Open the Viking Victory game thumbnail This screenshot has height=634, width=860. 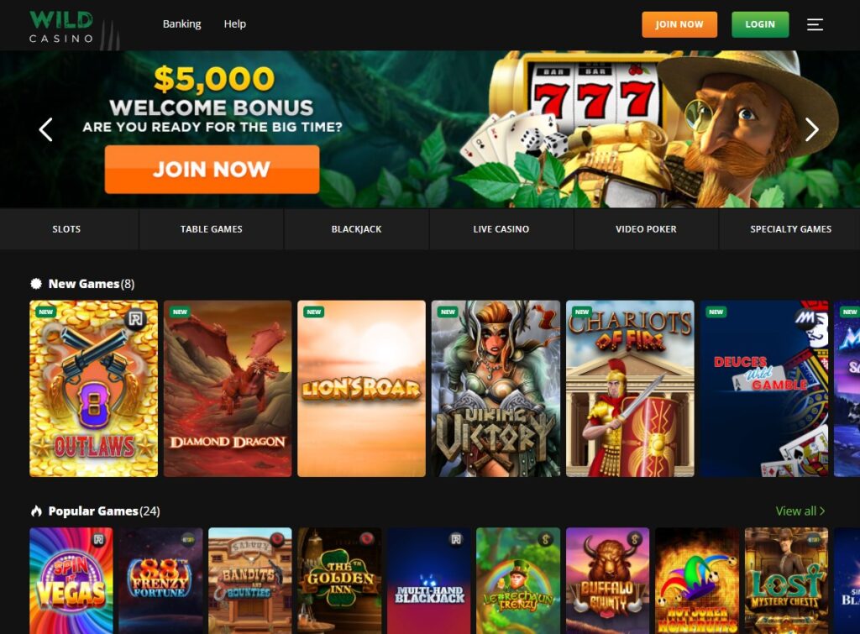496,388
